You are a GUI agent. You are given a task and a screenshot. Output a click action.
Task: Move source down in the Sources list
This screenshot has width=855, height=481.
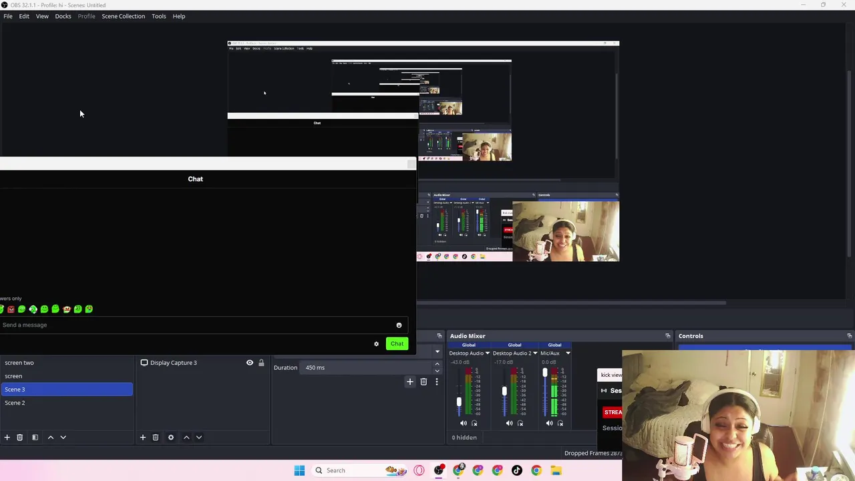198,438
